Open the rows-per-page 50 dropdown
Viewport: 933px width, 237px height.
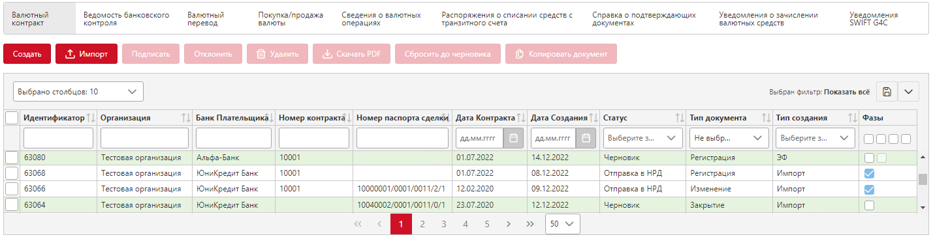pos(563,224)
